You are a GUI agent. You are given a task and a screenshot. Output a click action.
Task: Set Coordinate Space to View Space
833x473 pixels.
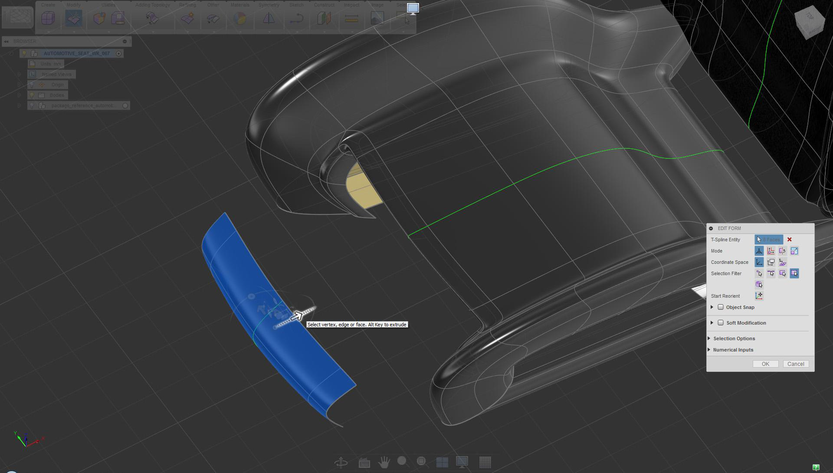[x=771, y=262]
